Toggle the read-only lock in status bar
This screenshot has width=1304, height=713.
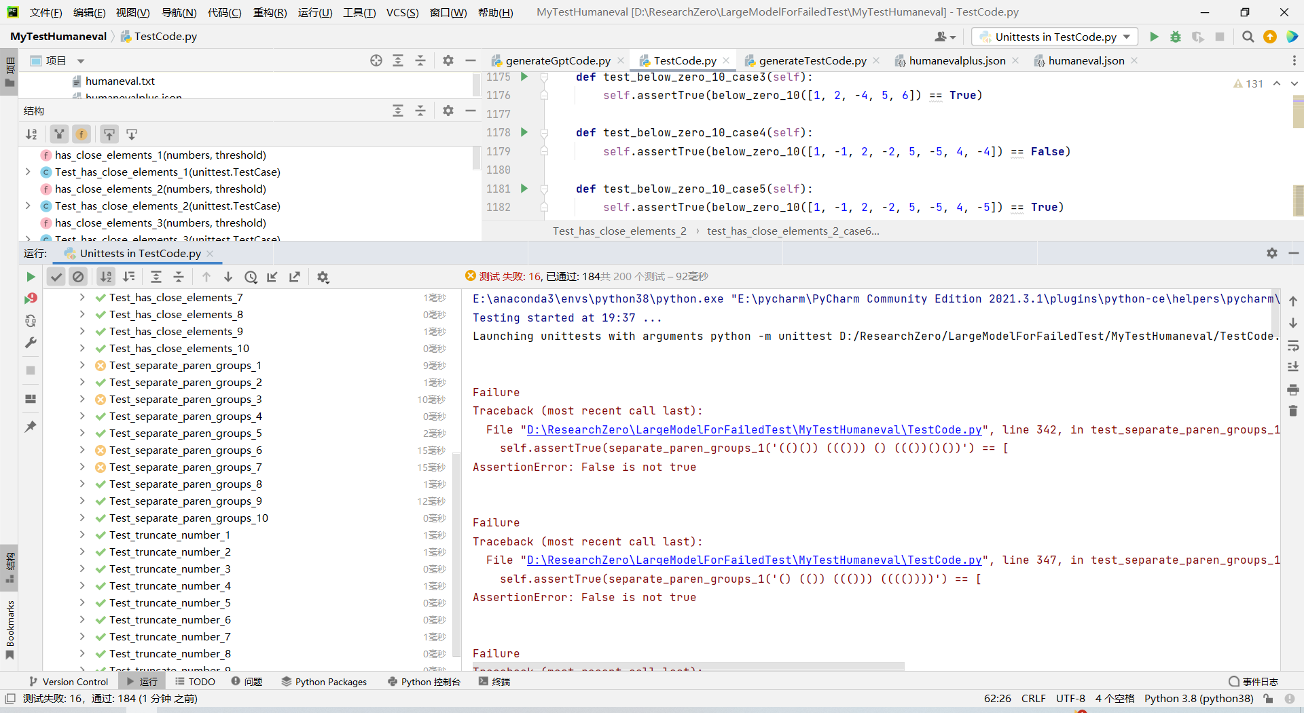pyautogui.click(x=1268, y=699)
